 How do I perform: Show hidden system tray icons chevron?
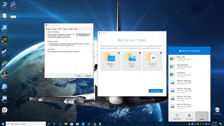pos(186,124)
